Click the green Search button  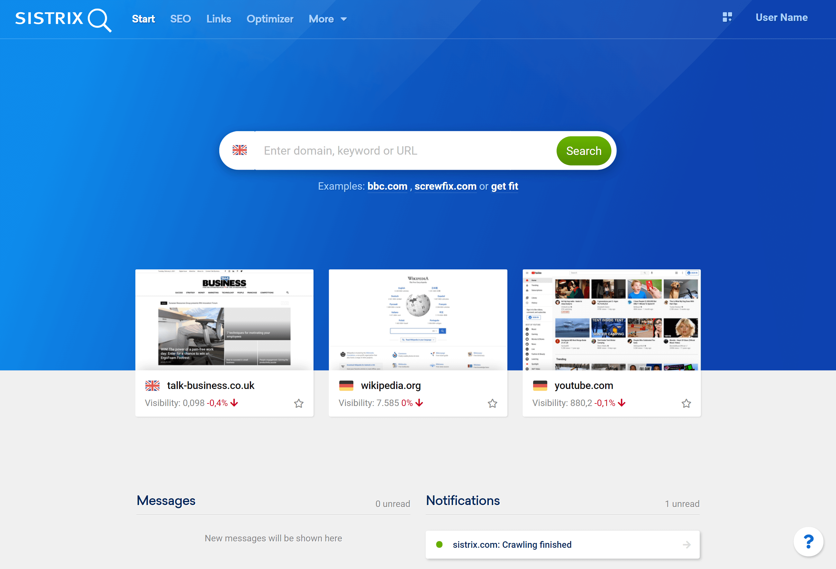[584, 151]
